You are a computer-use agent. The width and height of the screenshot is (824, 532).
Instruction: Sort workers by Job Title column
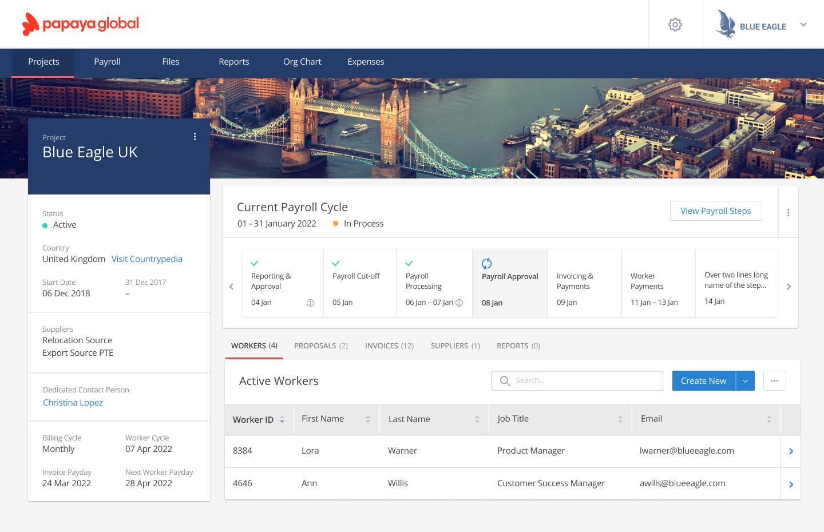pos(620,419)
